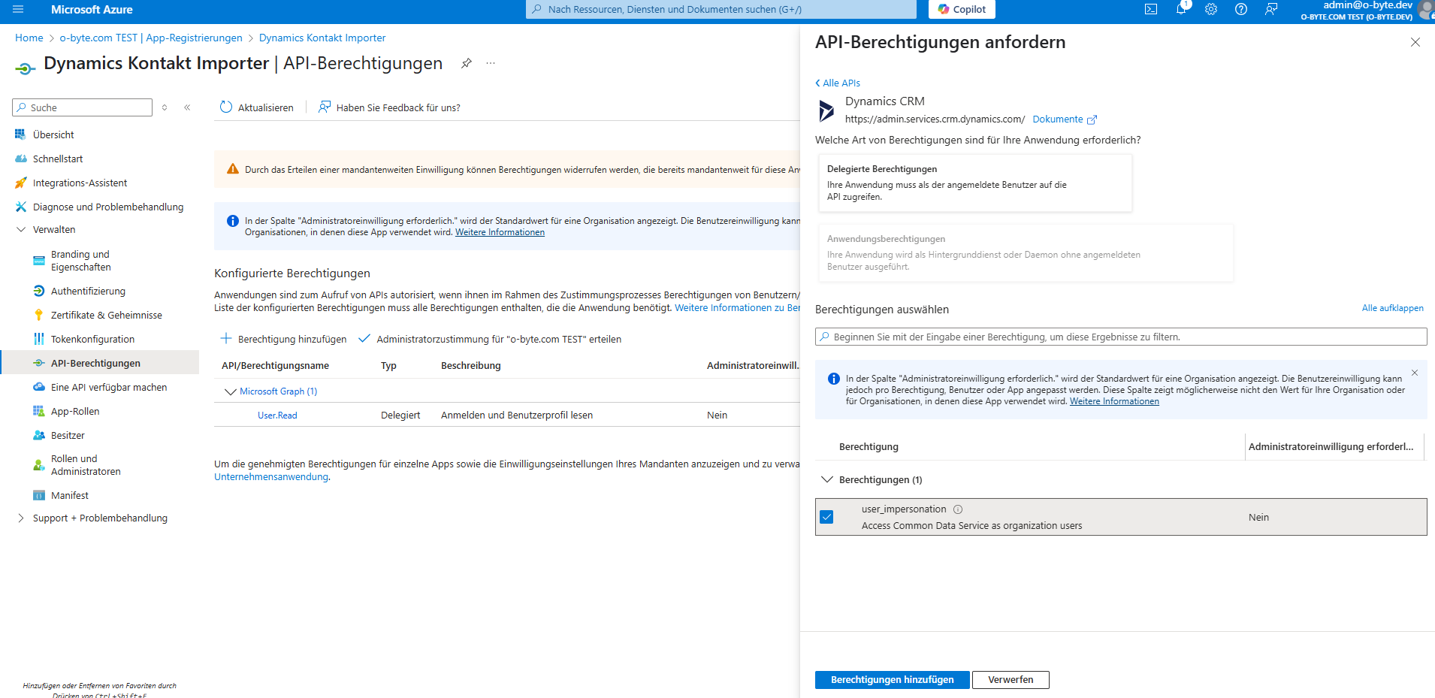Uncheck the user_impersonation permission checkbox
This screenshot has height=698, width=1435.
[x=827, y=517]
